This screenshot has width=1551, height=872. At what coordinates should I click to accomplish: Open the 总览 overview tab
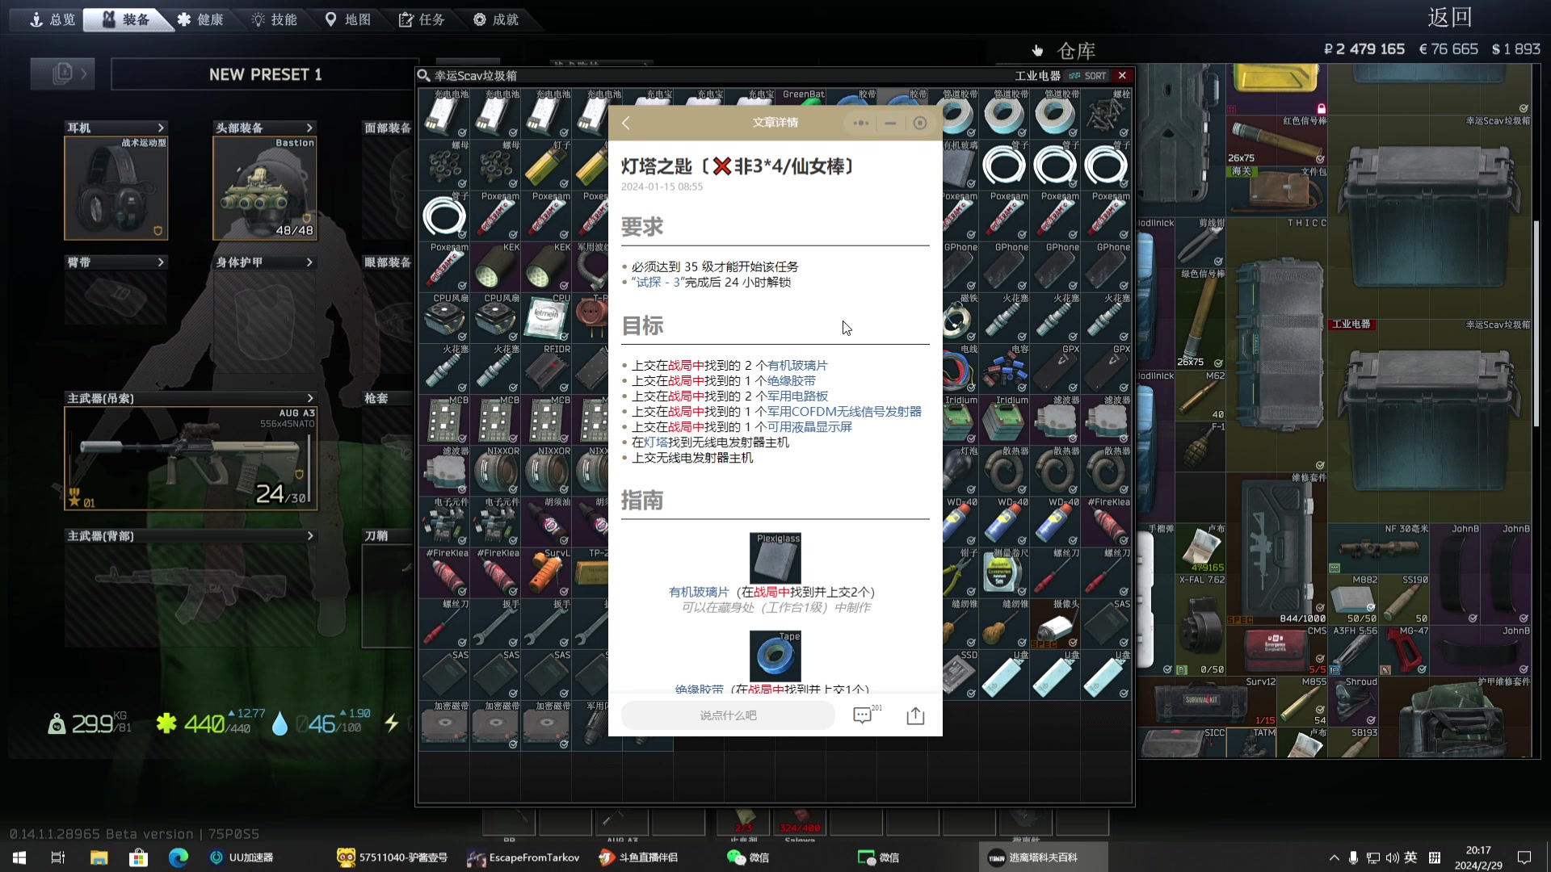(x=53, y=19)
